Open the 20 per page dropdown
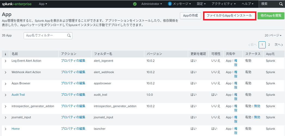This screenshot has height=136, width=285. tap(273, 35)
